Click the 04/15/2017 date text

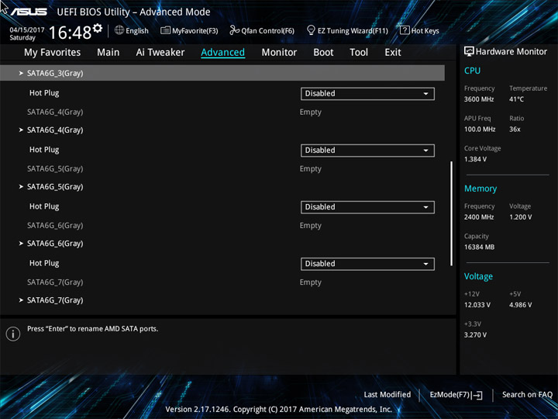(27, 29)
